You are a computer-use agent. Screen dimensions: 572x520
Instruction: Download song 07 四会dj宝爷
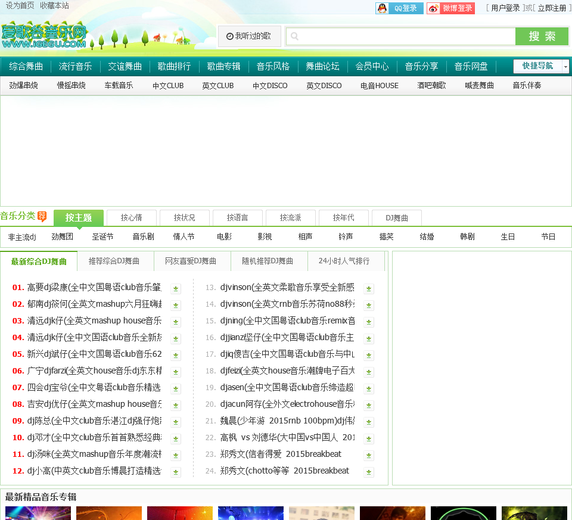(x=176, y=388)
